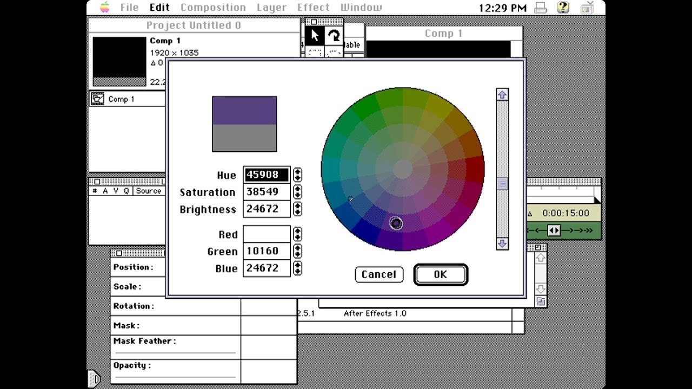
Task: Click the Saturation value field
Action: [267, 192]
